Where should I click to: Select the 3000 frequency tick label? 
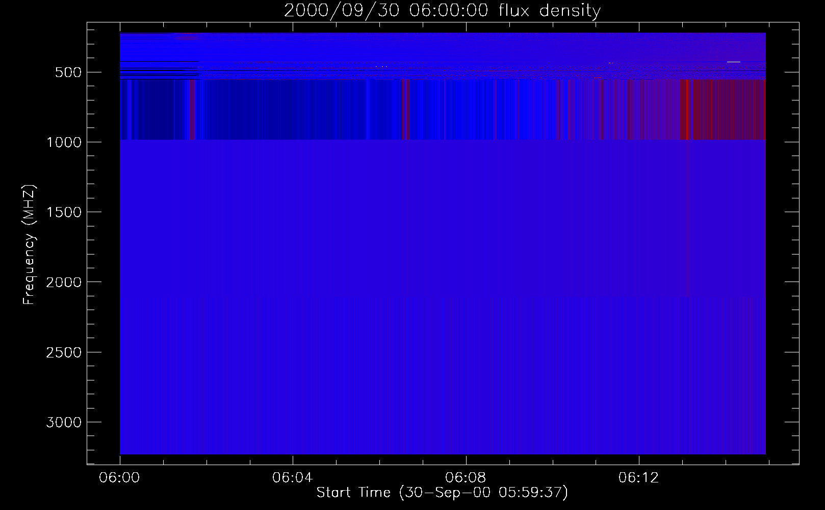pyautogui.click(x=64, y=422)
